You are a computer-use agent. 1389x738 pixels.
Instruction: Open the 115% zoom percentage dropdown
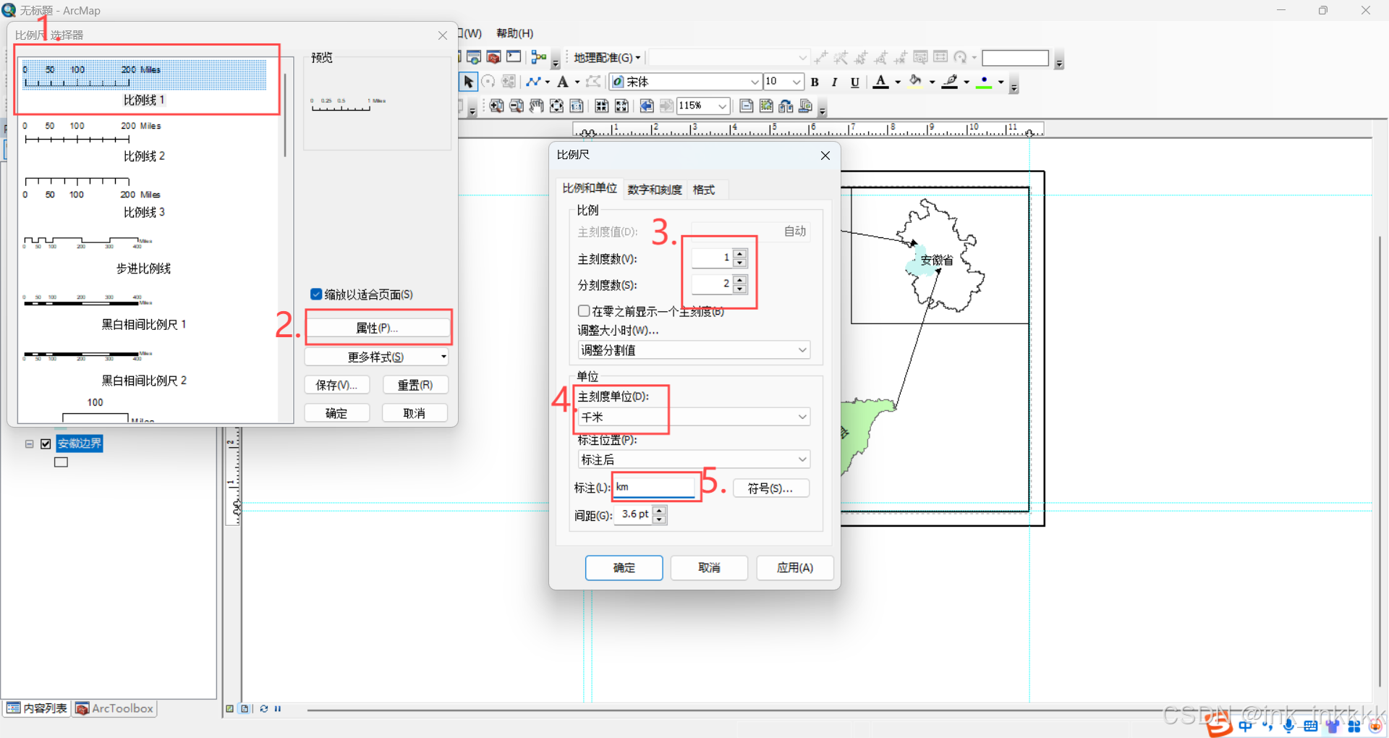pyautogui.click(x=722, y=106)
